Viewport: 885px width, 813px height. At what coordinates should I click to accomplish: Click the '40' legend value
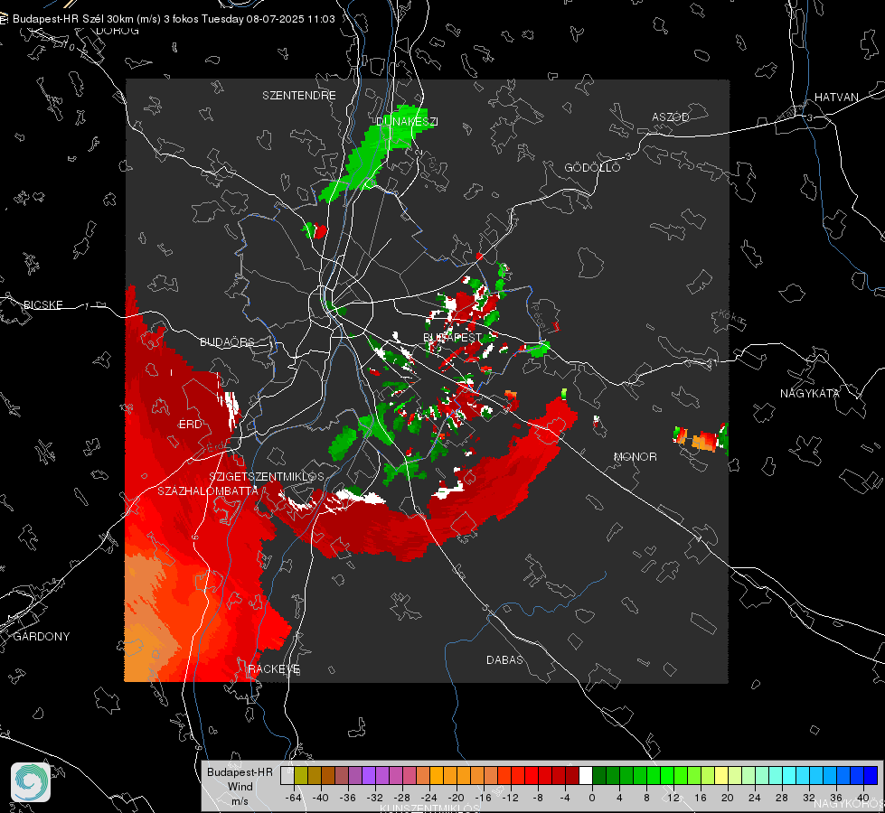863,798
